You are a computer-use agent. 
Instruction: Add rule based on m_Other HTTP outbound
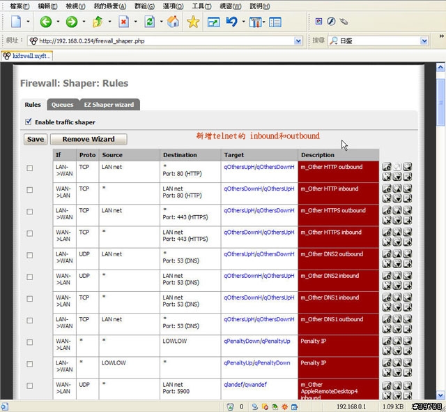click(407, 177)
